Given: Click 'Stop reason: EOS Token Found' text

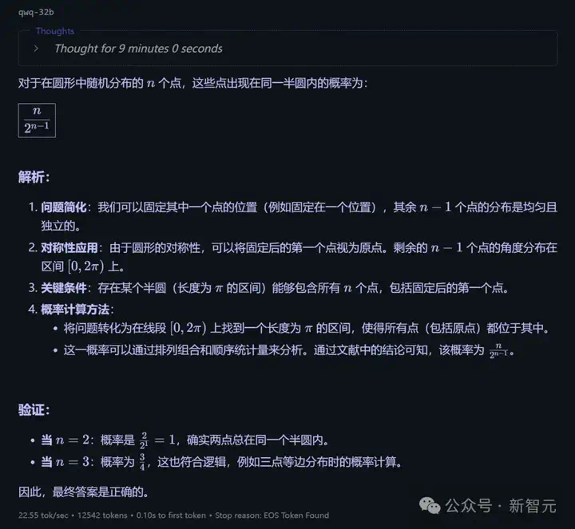Looking at the screenshot, I should tap(272, 515).
